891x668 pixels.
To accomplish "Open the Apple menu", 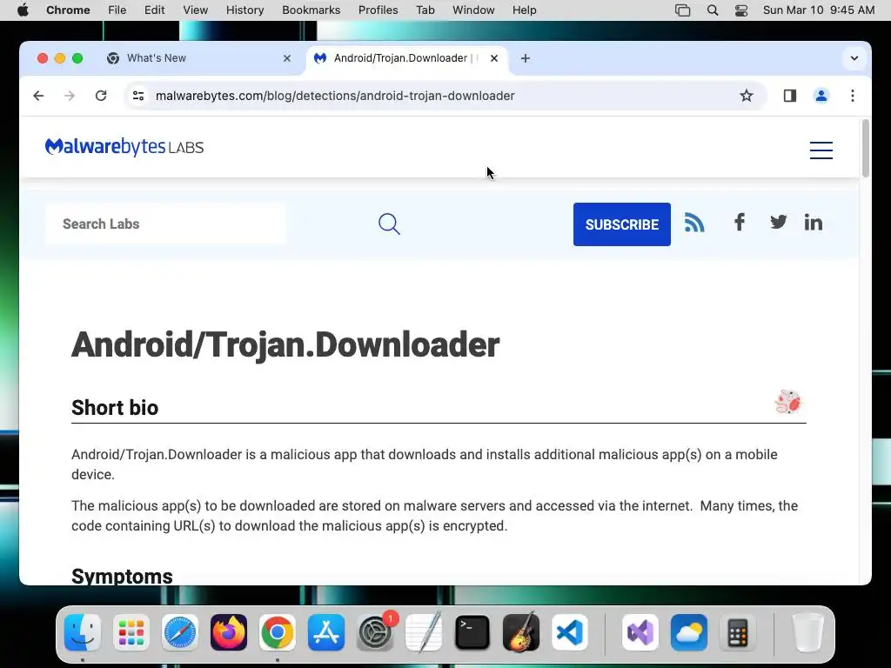I will tap(23, 10).
